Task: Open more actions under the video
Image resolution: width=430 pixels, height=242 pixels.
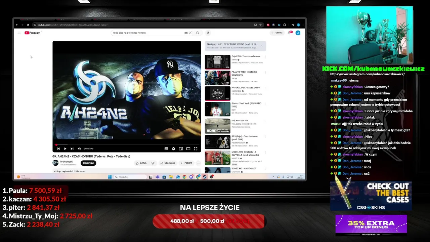Action: tap(198, 163)
